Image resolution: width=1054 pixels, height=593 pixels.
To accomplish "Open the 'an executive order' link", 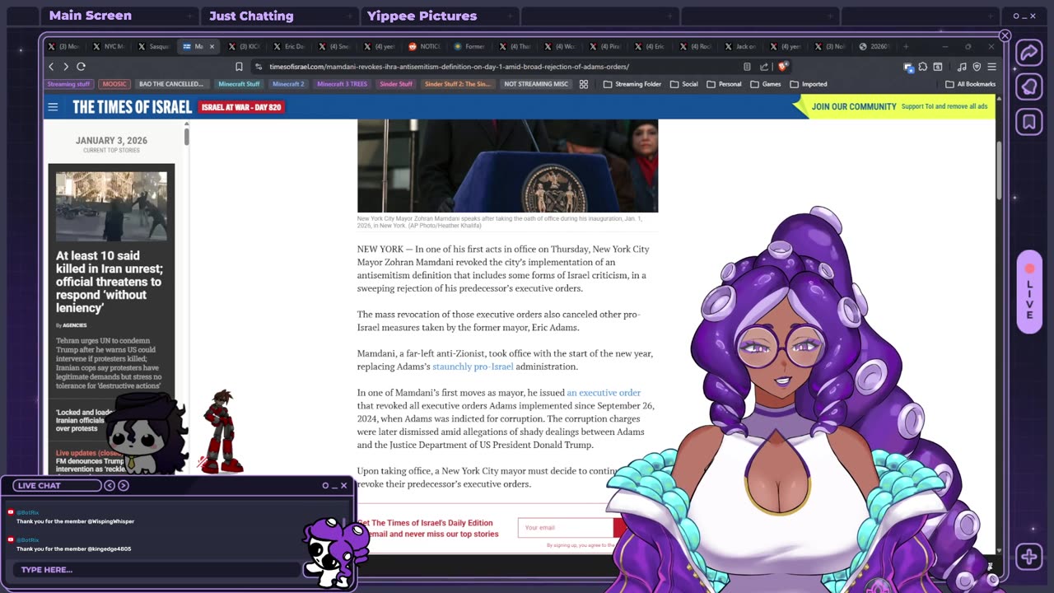I will [604, 393].
